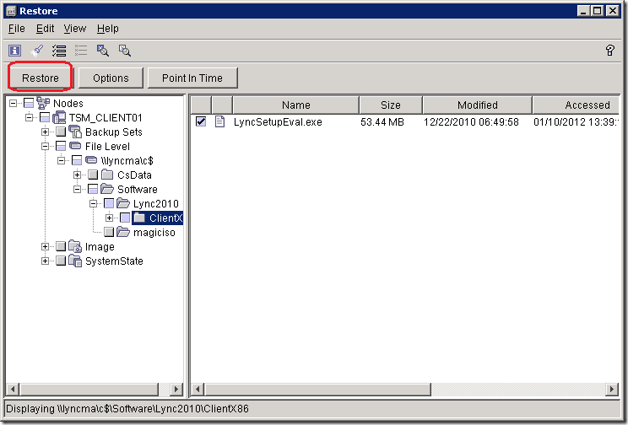Click the flashlight search icon in toolbar
The height and width of the screenshot is (425, 628).
(36, 51)
